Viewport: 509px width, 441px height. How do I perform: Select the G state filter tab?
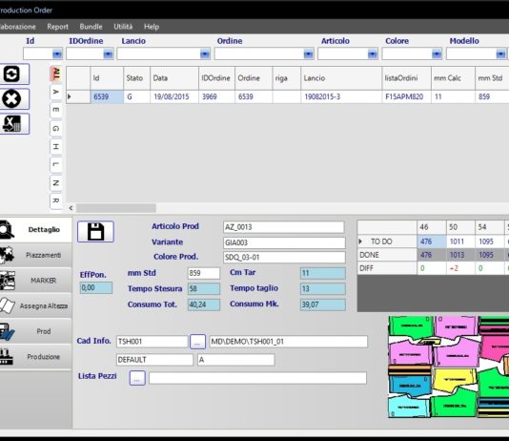point(56,128)
